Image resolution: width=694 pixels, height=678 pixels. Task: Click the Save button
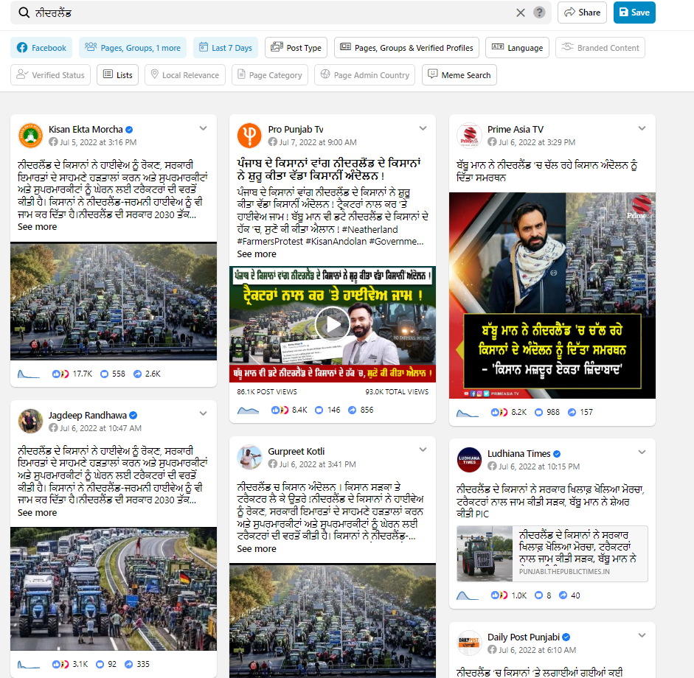pos(634,13)
